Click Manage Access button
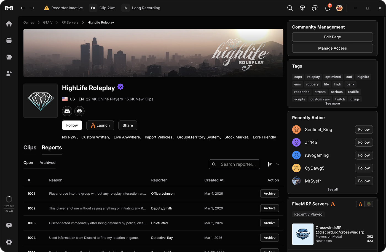386x252 pixels. pyautogui.click(x=333, y=48)
